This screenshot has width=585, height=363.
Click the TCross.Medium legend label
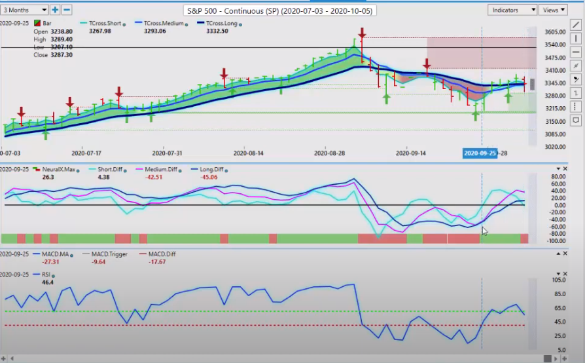(x=164, y=23)
